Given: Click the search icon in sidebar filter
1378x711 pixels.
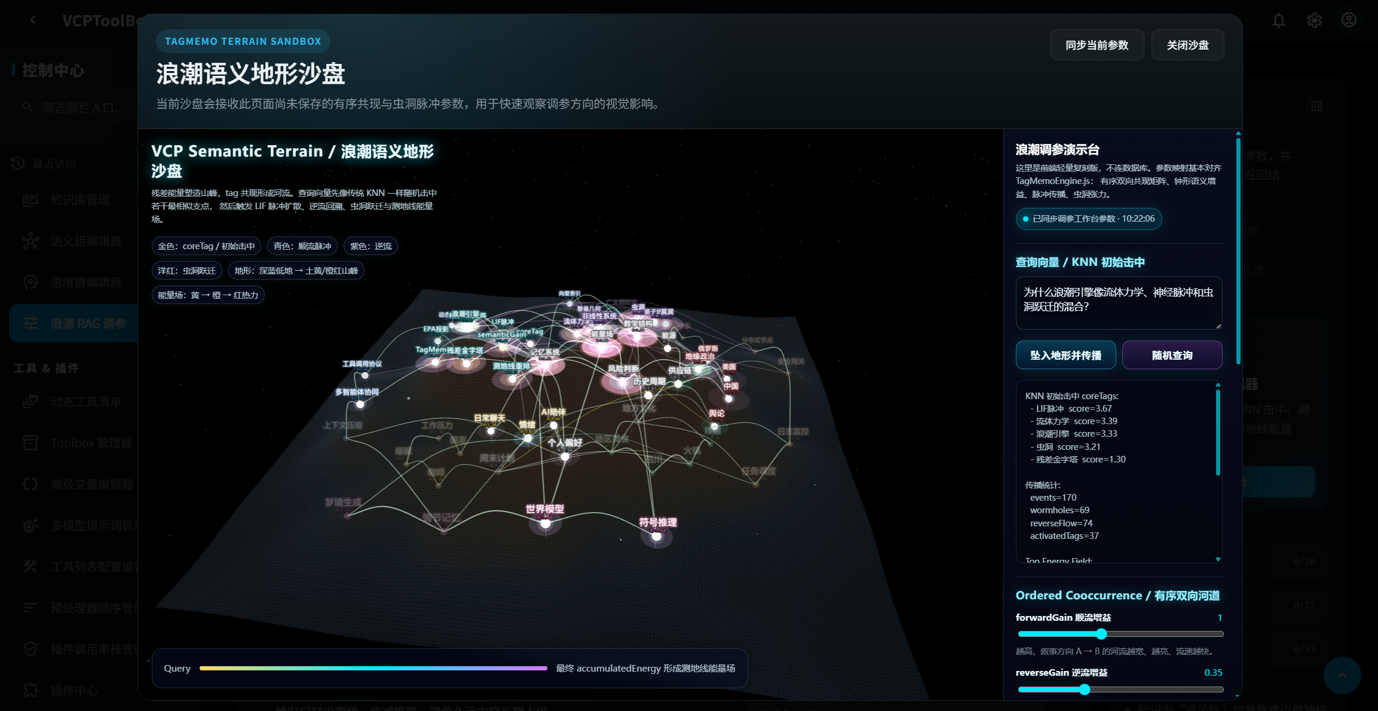Looking at the screenshot, I should [x=27, y=107].
